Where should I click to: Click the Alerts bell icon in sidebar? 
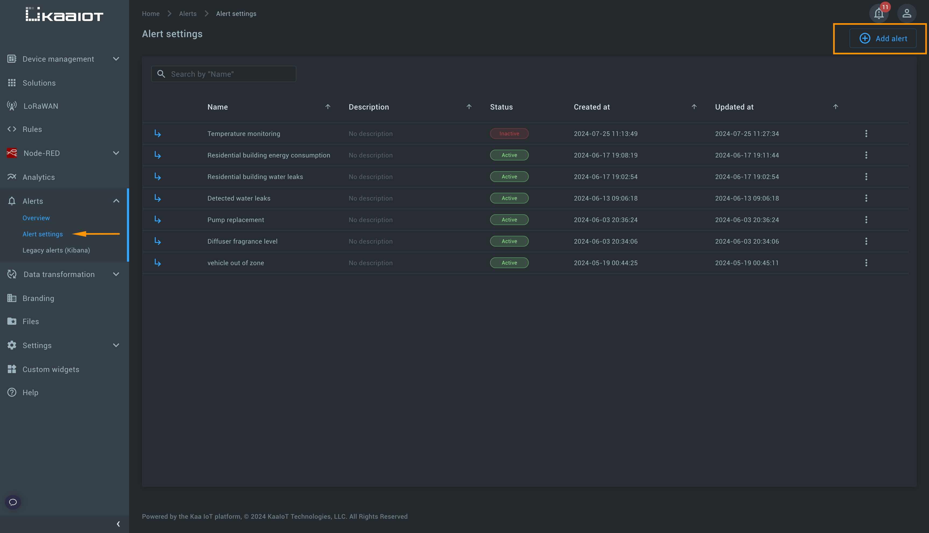click(x=12, y=201)
